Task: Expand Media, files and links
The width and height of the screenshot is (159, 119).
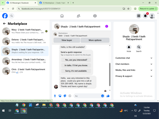Action: [134, 70]
